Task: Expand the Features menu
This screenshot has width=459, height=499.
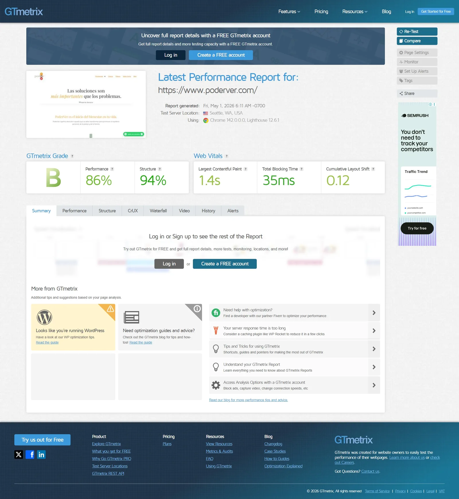Action: point(289,11)
